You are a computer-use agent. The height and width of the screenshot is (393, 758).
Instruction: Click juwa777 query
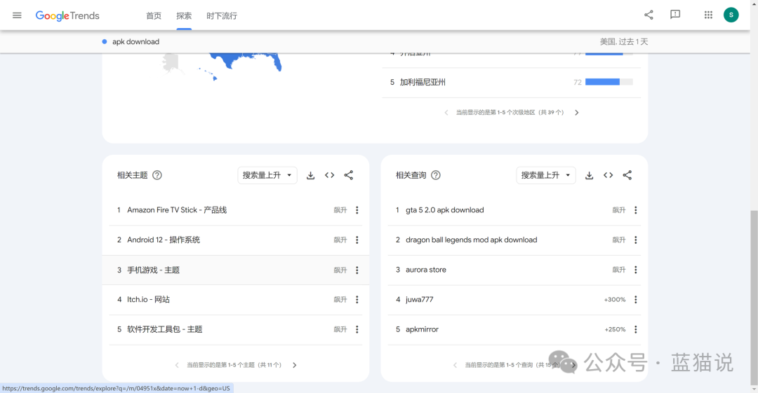(x=420, y=299)
